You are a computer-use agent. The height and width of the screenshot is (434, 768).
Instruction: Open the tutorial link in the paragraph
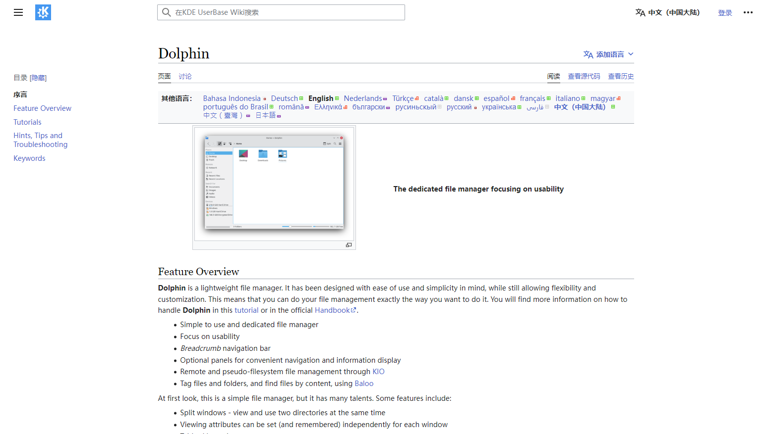(x=246, y=310)
